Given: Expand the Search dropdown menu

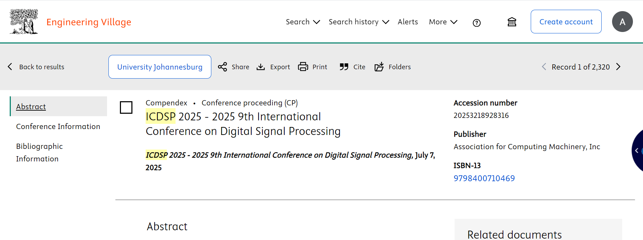Looking at the screenshot, I should pos(303,22).
